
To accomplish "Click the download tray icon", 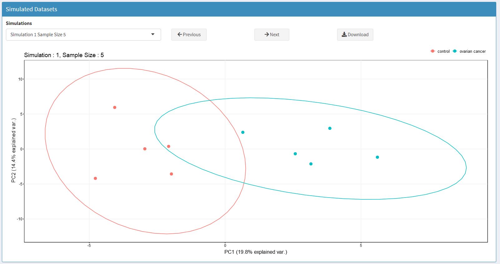I will [344, 35].
